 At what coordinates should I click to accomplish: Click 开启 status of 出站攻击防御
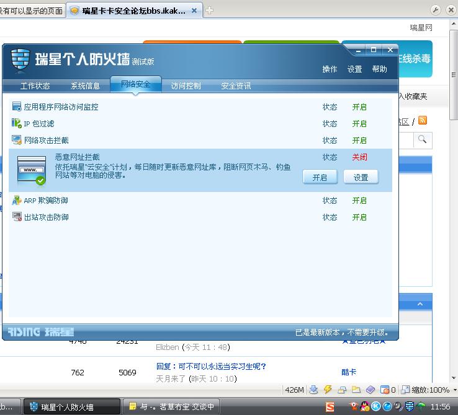359,217
